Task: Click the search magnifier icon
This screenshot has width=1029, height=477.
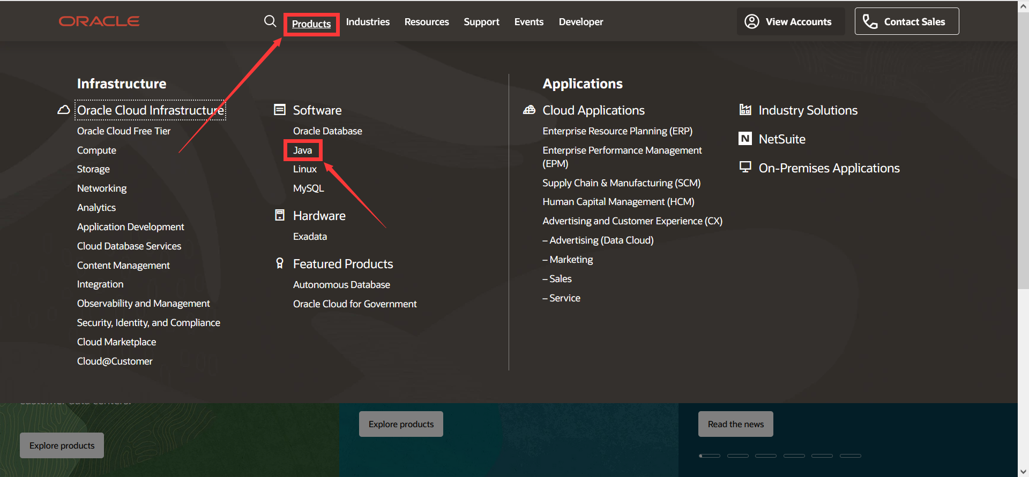Action: pos(270,21)
